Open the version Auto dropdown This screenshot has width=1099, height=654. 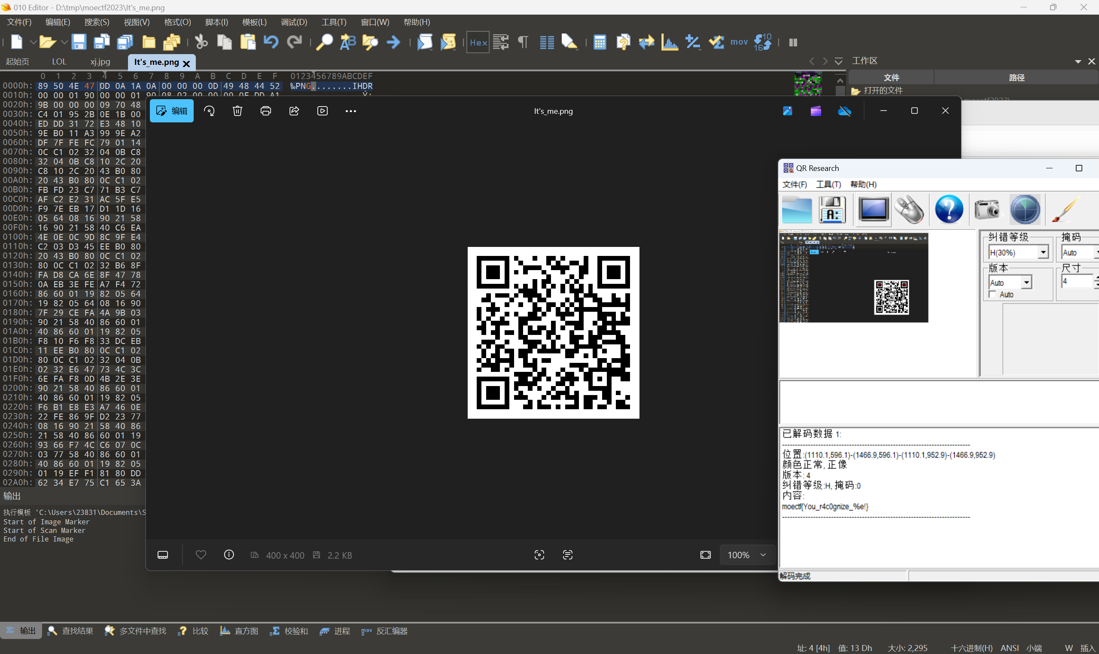pyautogui.click(x=1027, y=283)
